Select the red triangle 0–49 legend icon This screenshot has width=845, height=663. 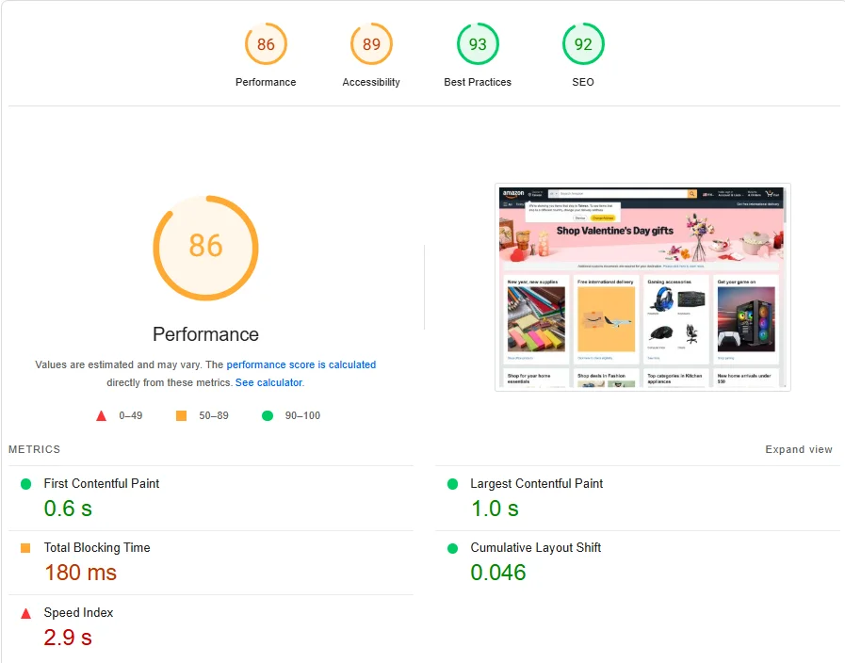102,416
